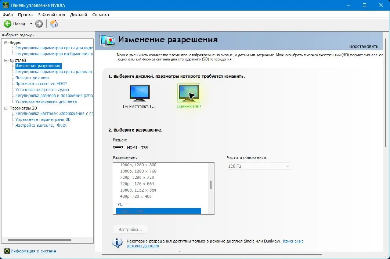This screenshot has width=390, height=259.
Task: Click the NVIDIA system information icon
Action: [x=7, y=251]
